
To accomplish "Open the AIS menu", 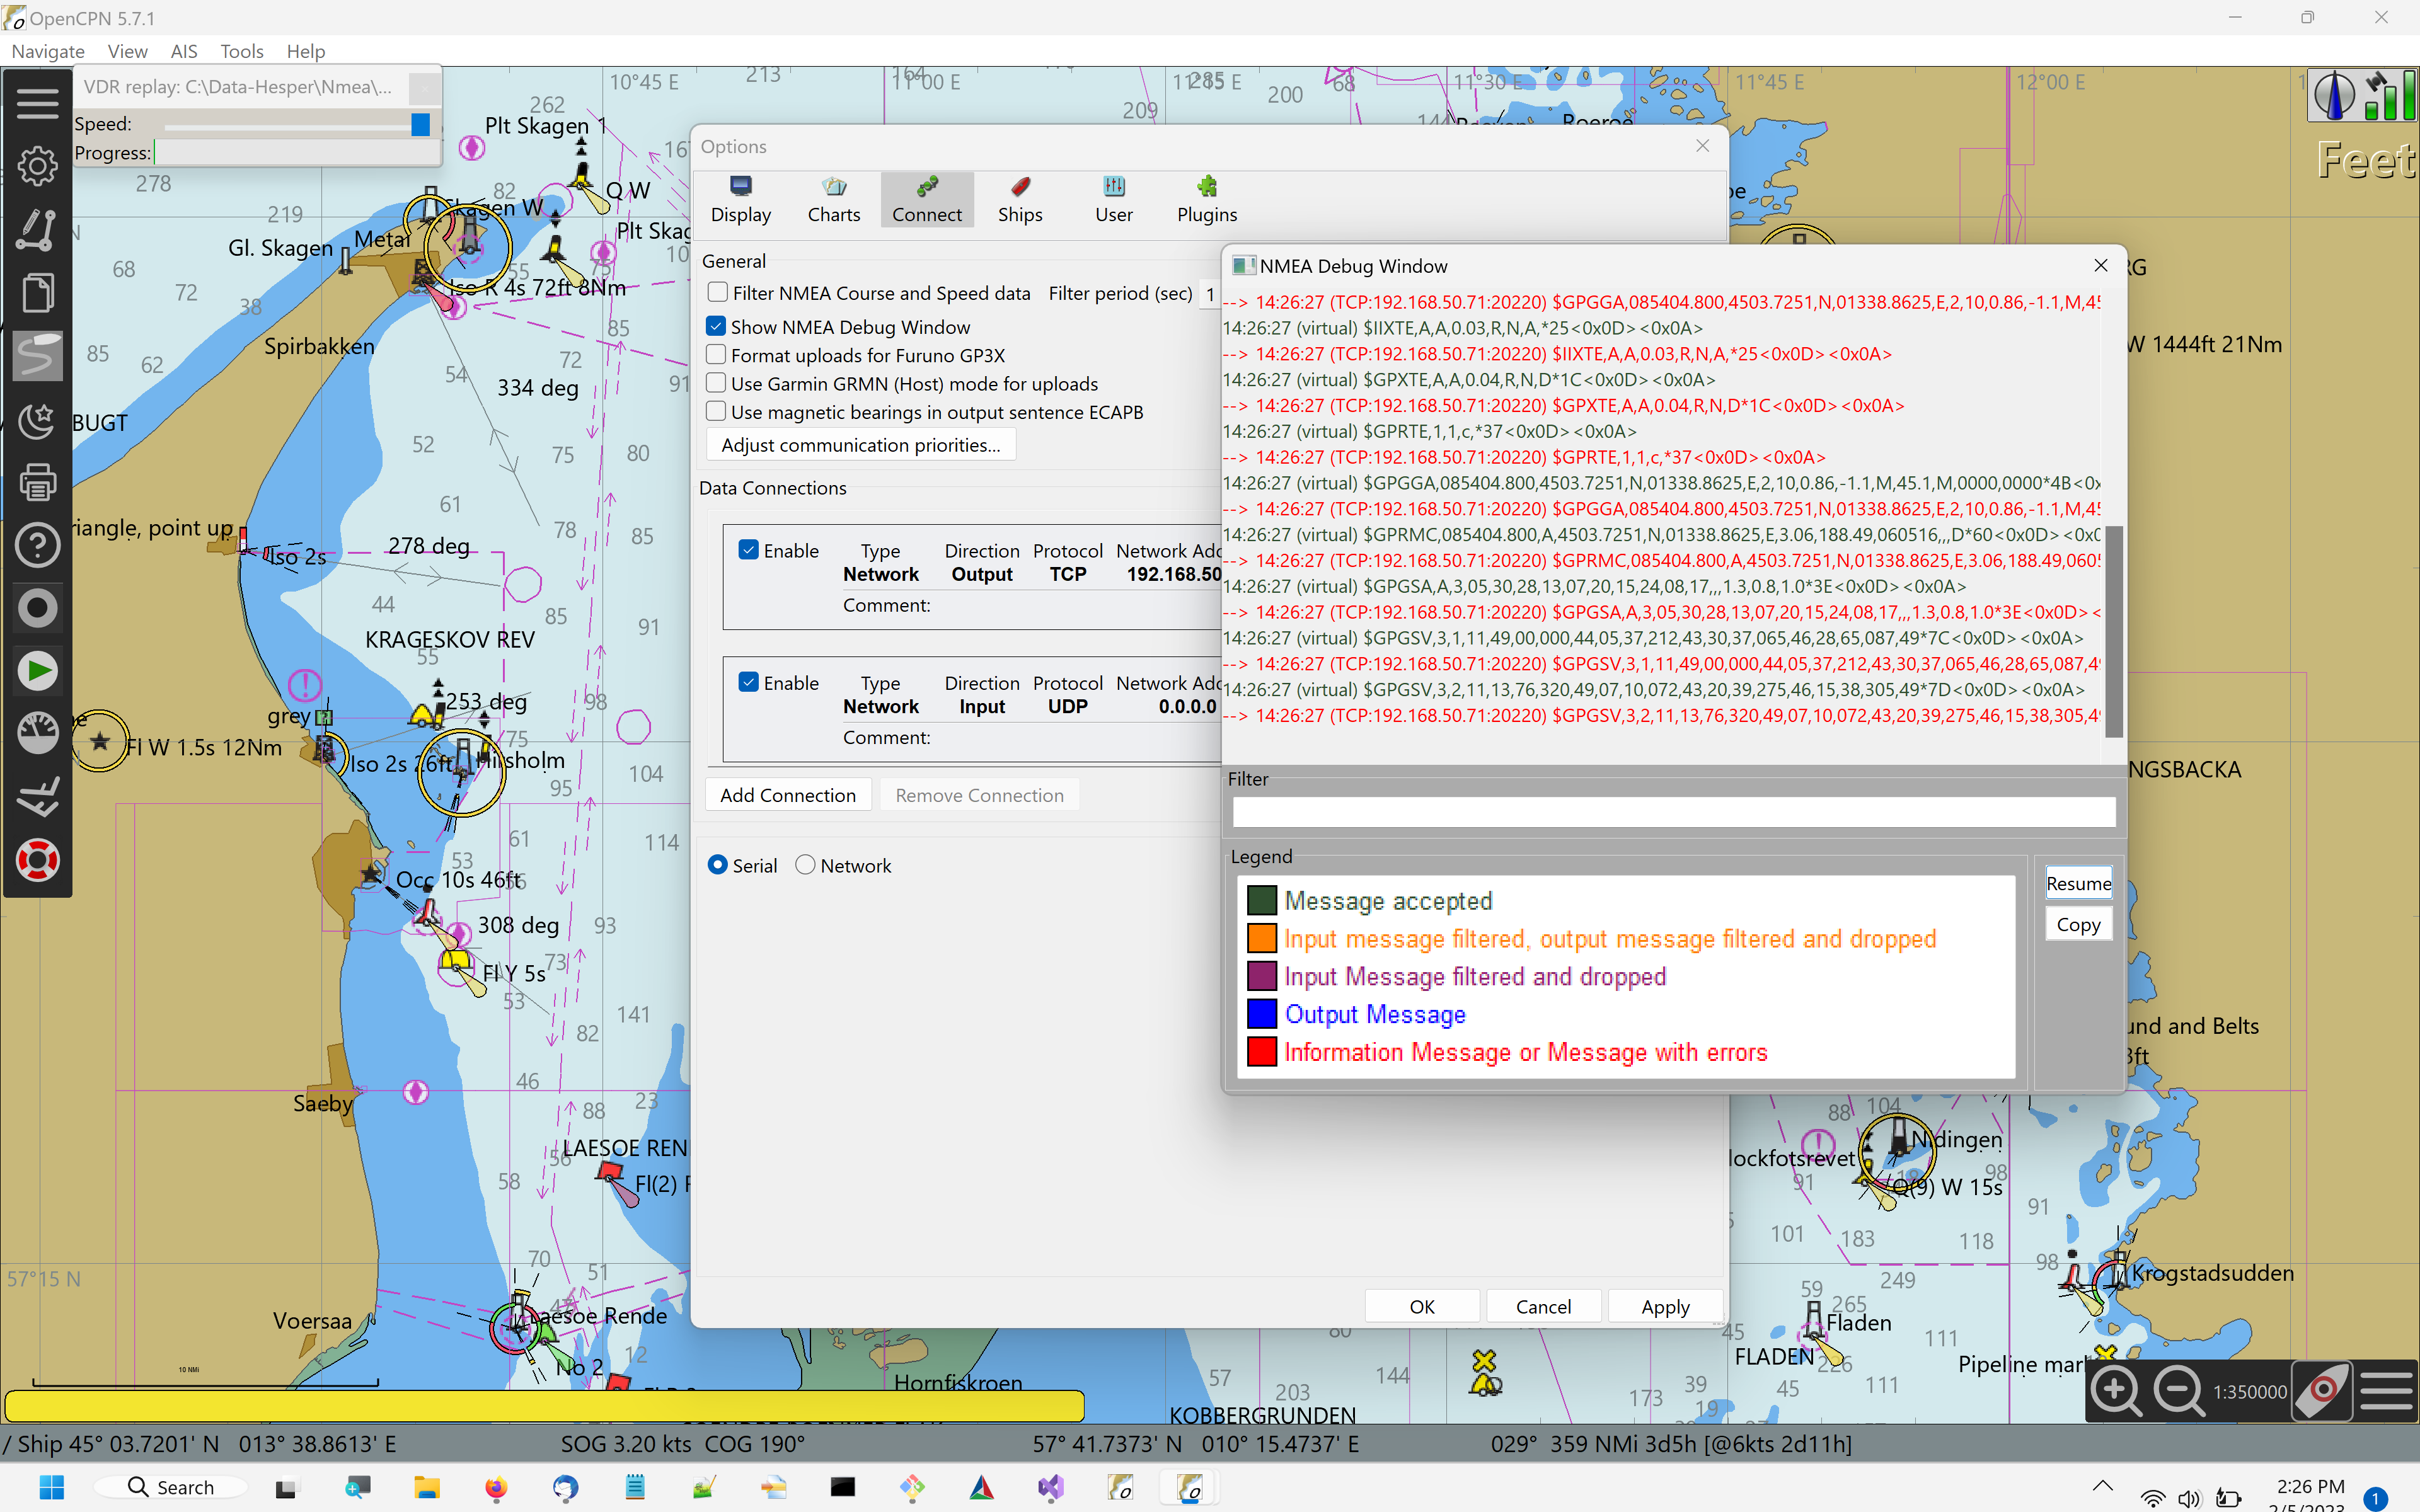I will pyautogui.click(x=183, y=51).
